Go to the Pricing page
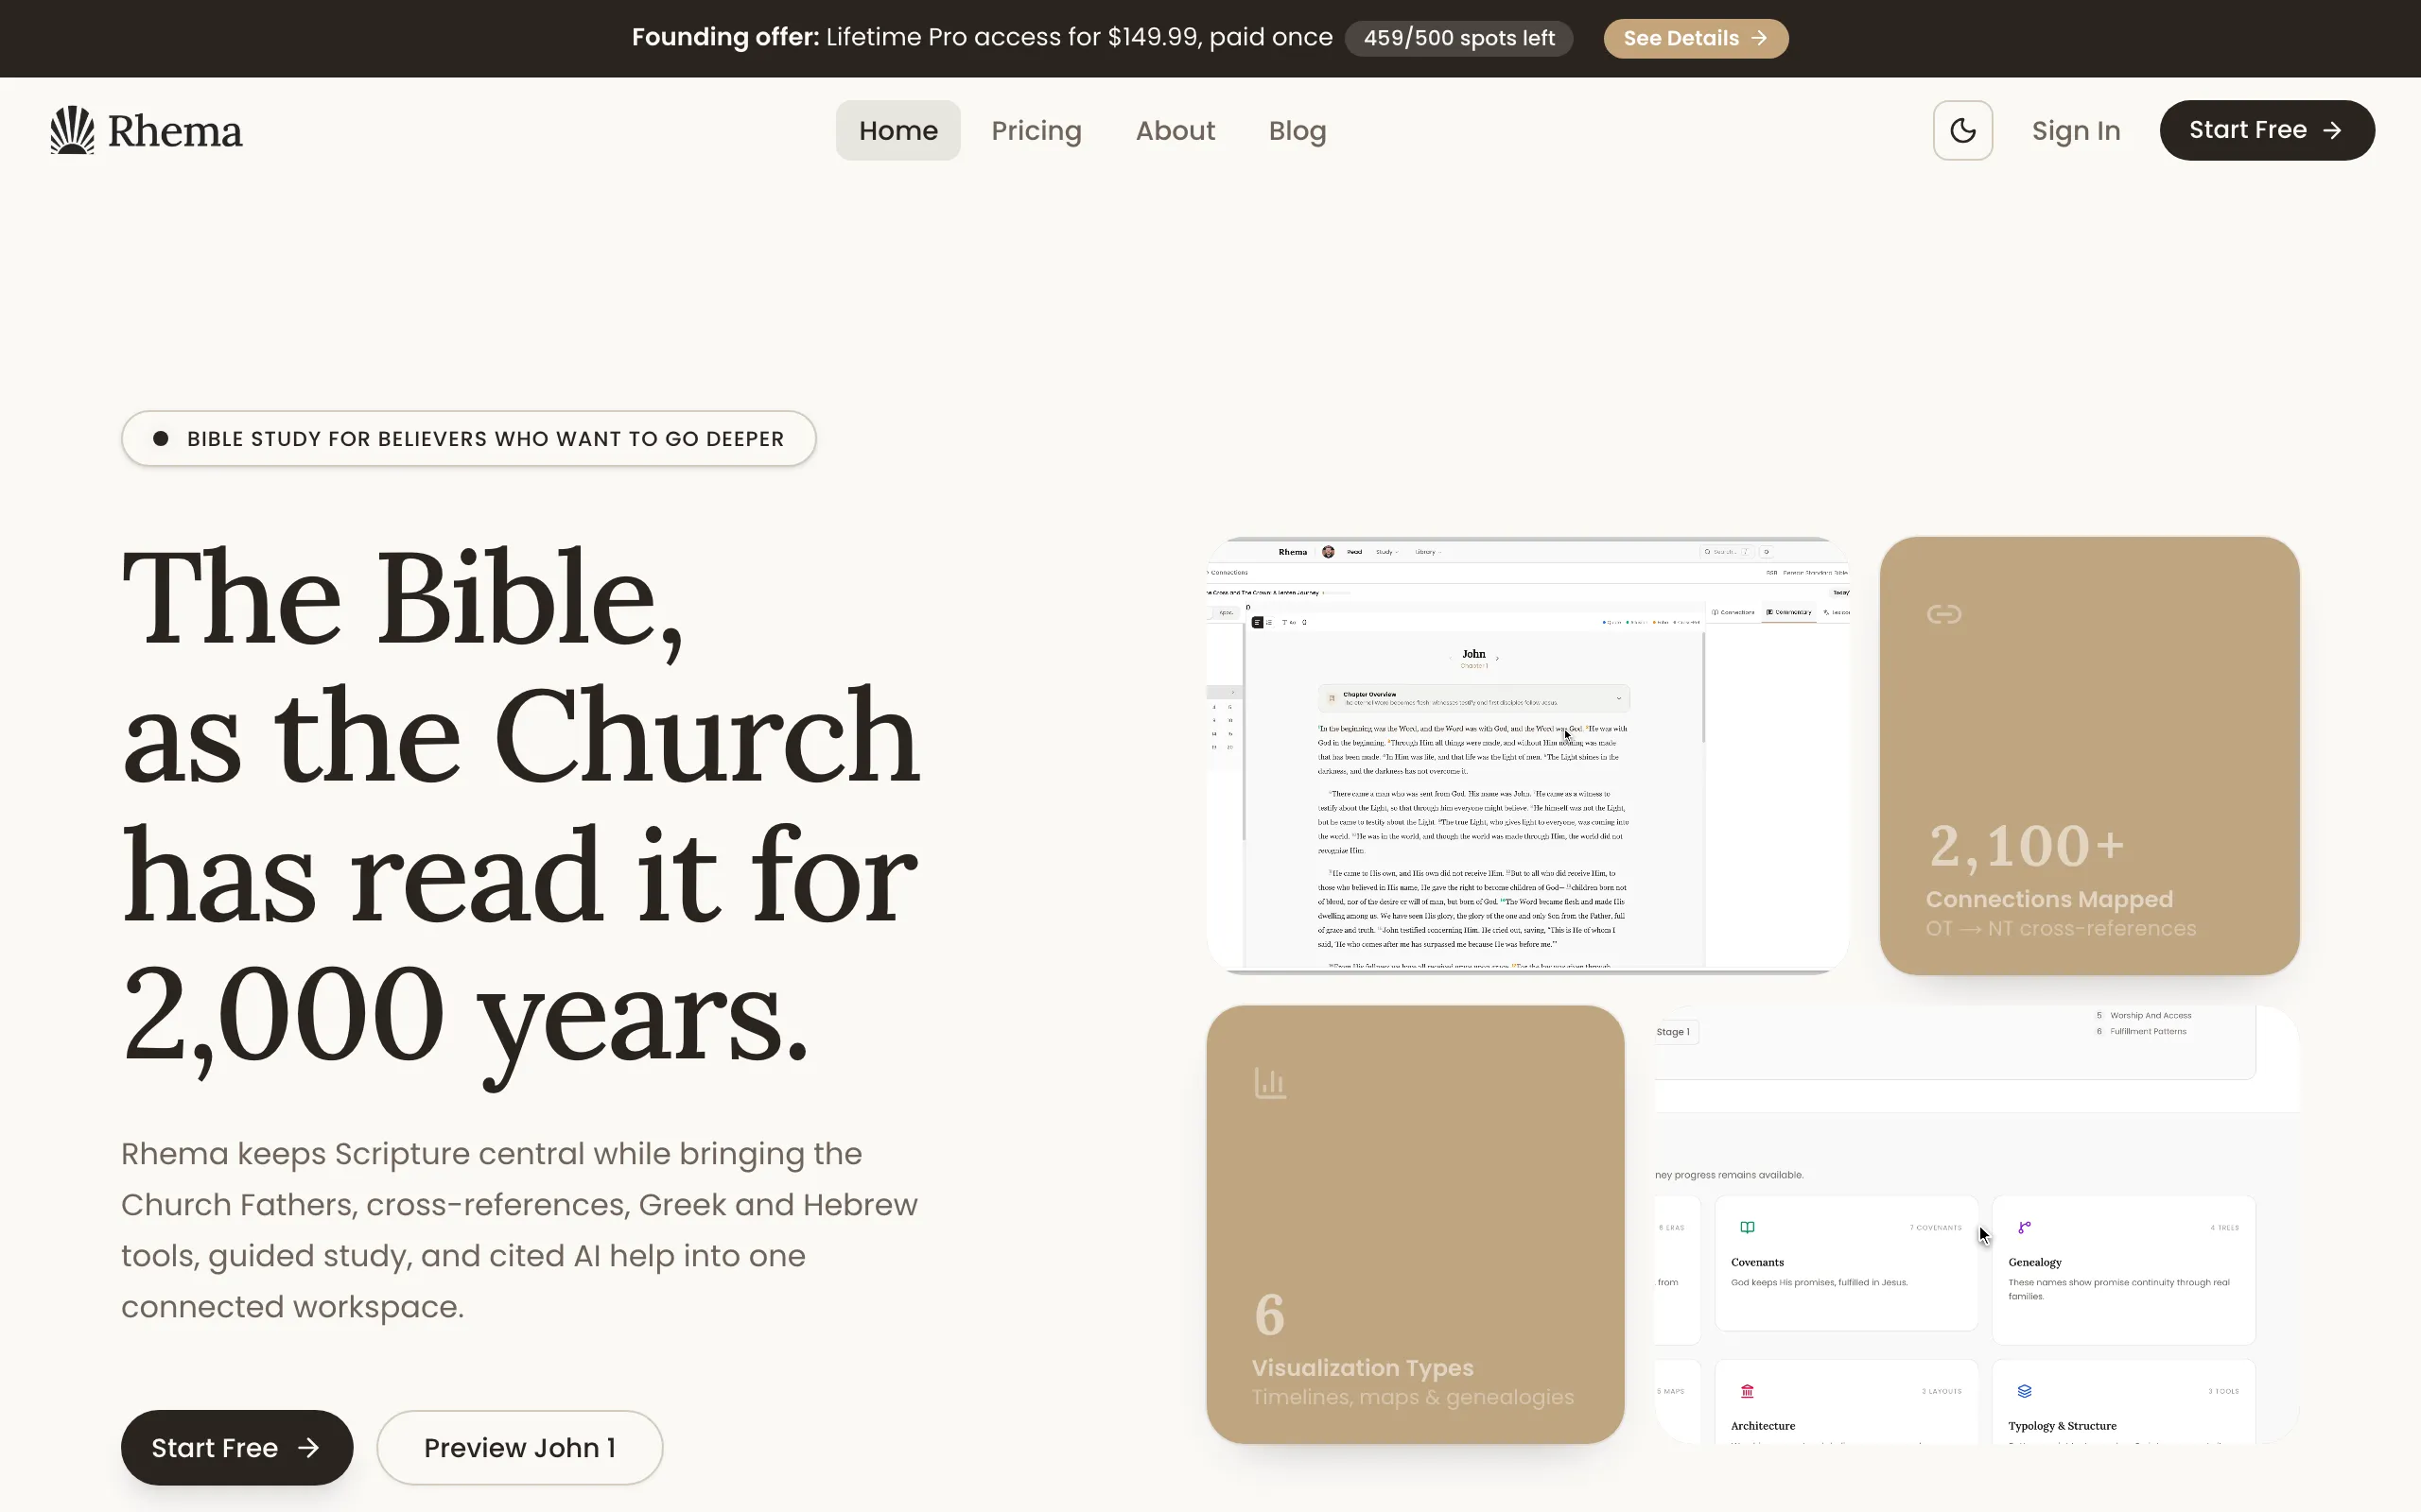The height and width of the screenshot is (1512, 2421). (x=1036, y=130)
